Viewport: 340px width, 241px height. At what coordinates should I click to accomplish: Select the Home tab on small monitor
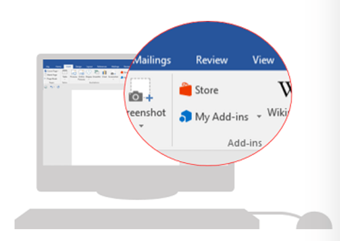point(58,66)
